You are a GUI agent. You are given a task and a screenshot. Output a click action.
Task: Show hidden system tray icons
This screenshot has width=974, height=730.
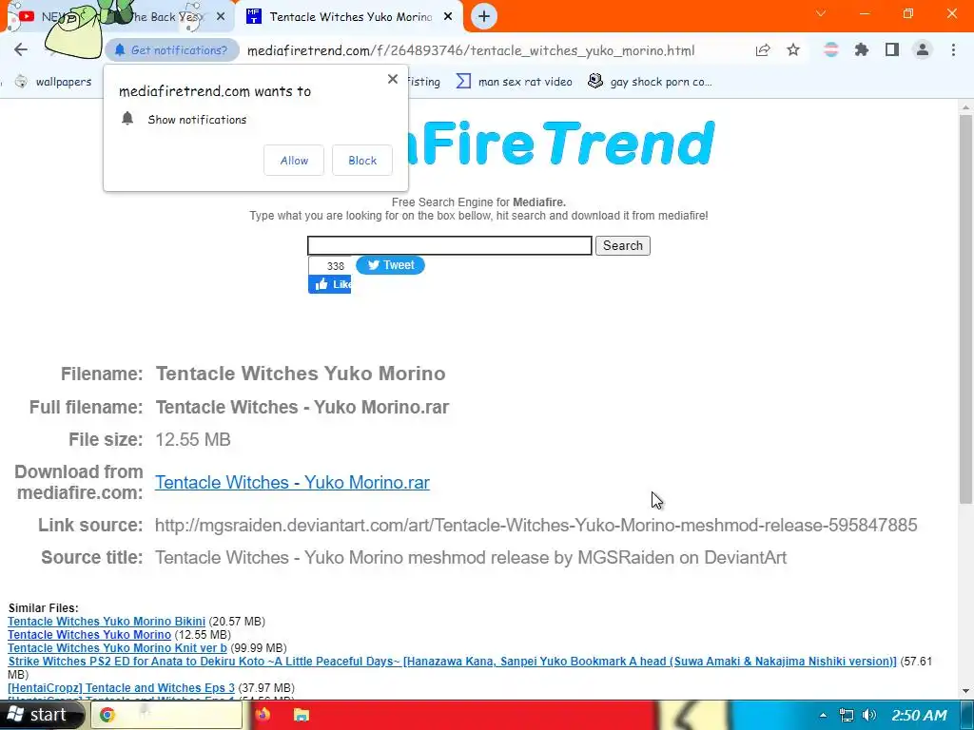tap(823, 715)
